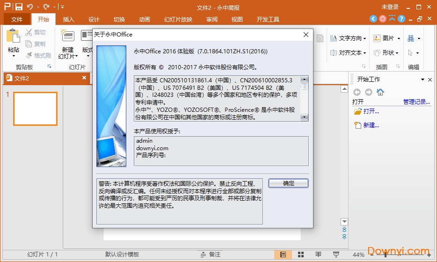Close the Getting Started task pane
This screenshot has width=437, height=262.
(430, 80)
